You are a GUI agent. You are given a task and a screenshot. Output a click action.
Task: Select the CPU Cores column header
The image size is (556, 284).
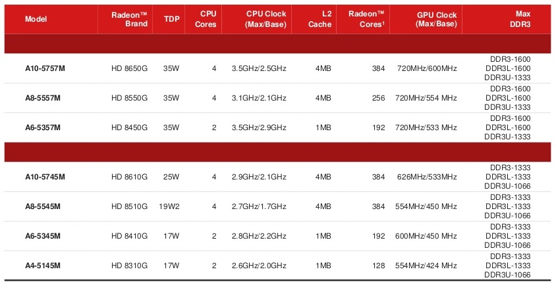tap(206, 19)
